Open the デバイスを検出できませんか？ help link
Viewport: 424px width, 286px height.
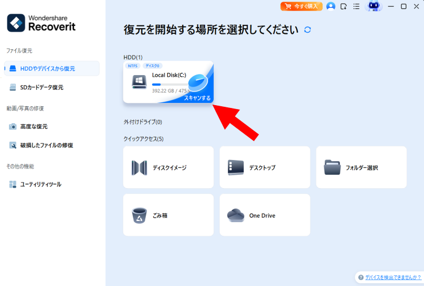tap(393, 278)
